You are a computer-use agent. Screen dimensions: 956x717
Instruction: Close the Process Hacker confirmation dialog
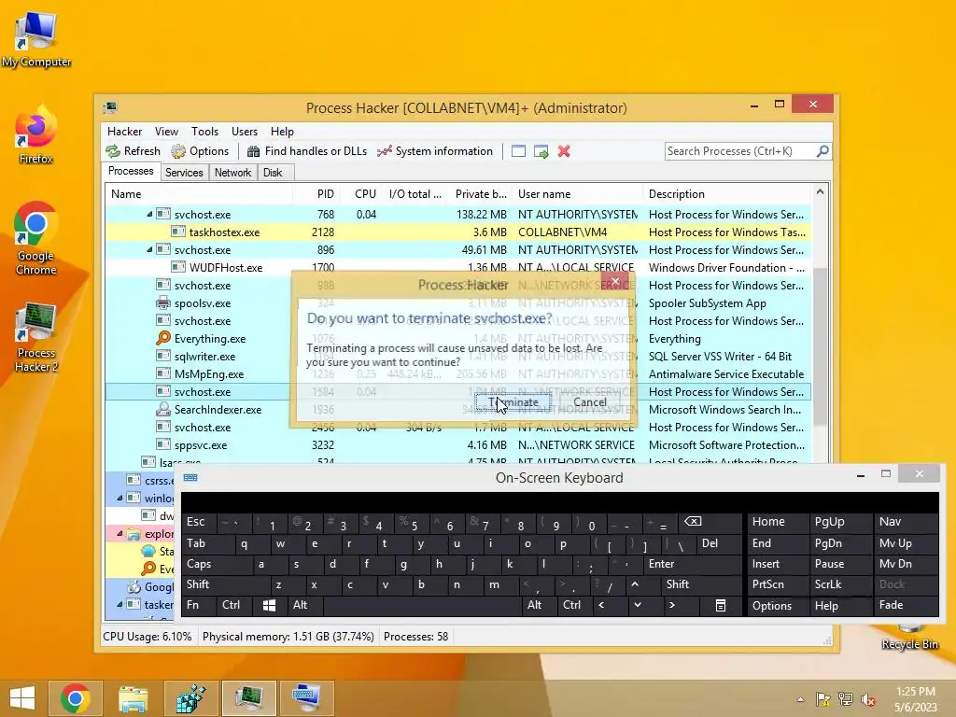(x=615, y=282)
